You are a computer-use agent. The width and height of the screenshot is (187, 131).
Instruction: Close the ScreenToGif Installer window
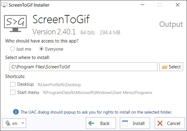coord(178,5)
